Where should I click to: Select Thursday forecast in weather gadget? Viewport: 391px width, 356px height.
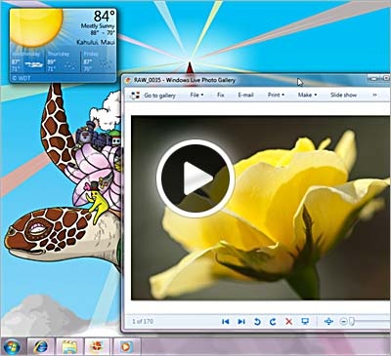click(62, 61)
